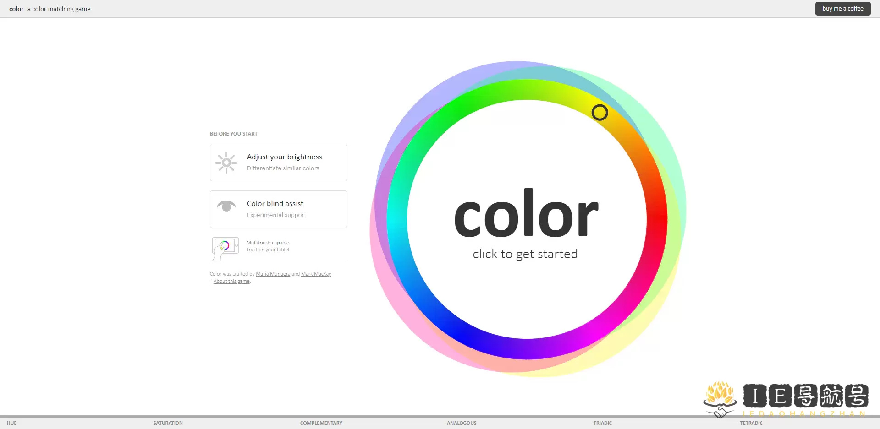Switch to the SATURATION mode tab

point(168,423)
